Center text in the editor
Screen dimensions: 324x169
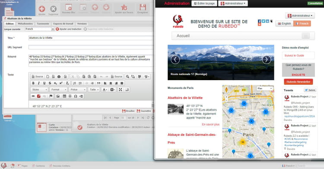[111, 83]
